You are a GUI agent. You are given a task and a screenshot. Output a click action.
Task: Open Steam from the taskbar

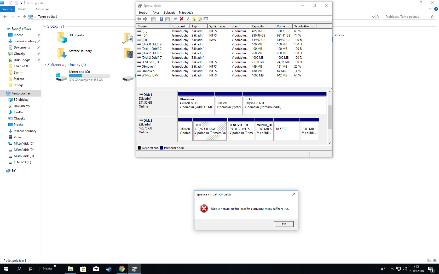[x=109, y=269]
